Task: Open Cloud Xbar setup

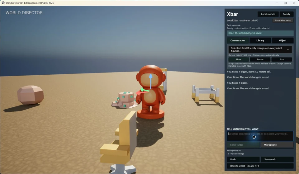Action: click(283, 21)
